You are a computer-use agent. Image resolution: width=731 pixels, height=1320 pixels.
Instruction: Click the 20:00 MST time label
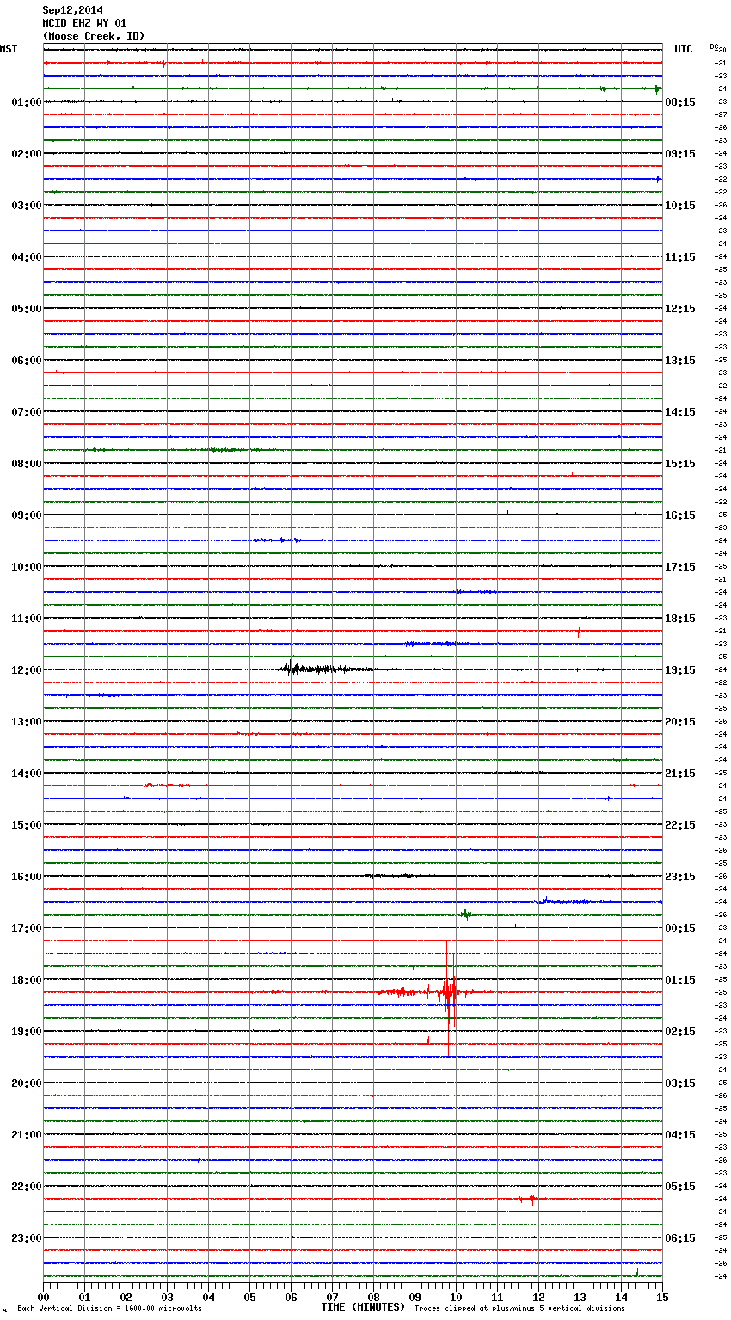(x=27, y=1083)
